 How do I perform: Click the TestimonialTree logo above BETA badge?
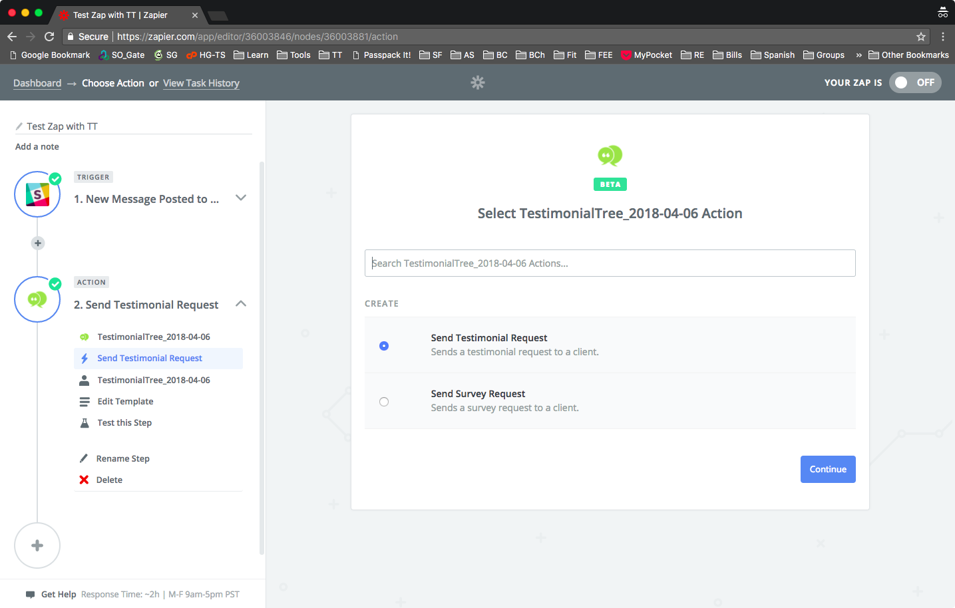tap(610, 156)
